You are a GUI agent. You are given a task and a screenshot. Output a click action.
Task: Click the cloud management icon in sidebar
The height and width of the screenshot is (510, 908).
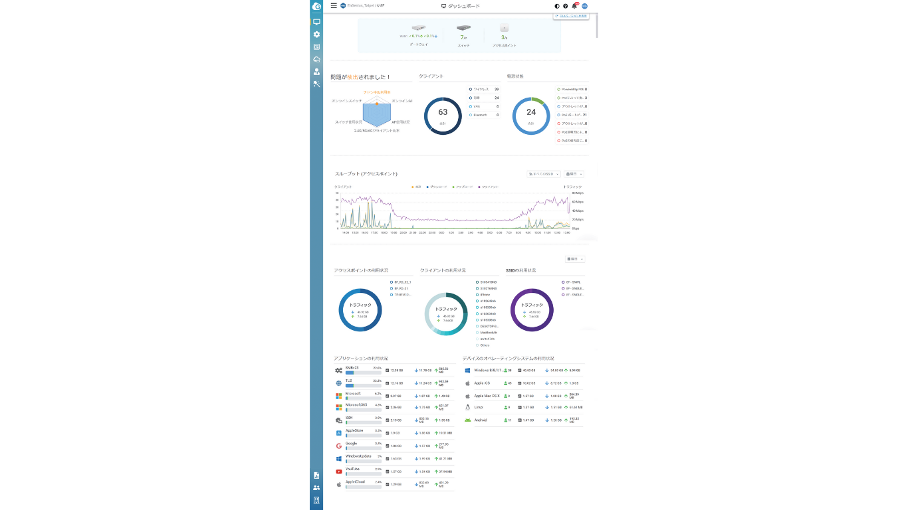pyautogui.click(x=316, y=59)
